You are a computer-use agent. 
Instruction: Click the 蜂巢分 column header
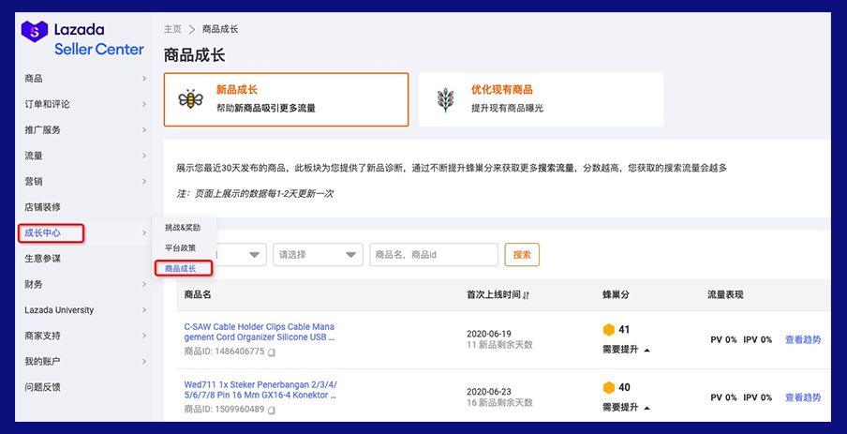click(616, 295)
